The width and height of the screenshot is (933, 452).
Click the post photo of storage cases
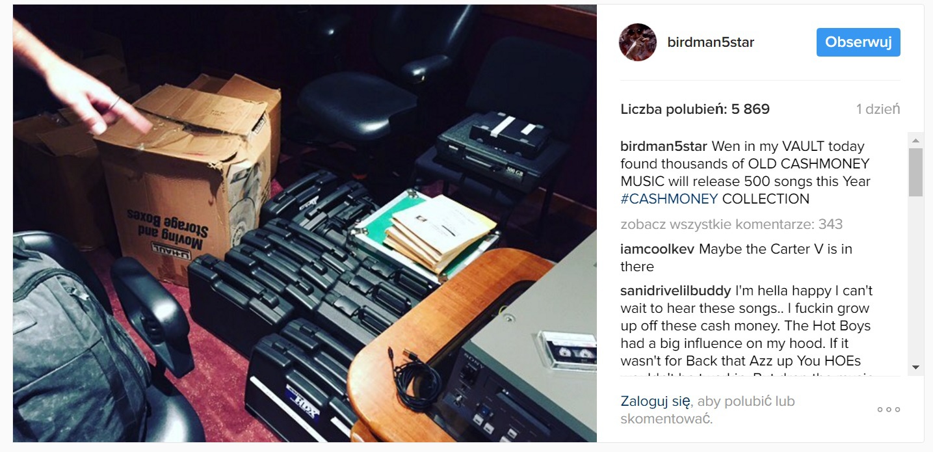(x=304, y=223)
